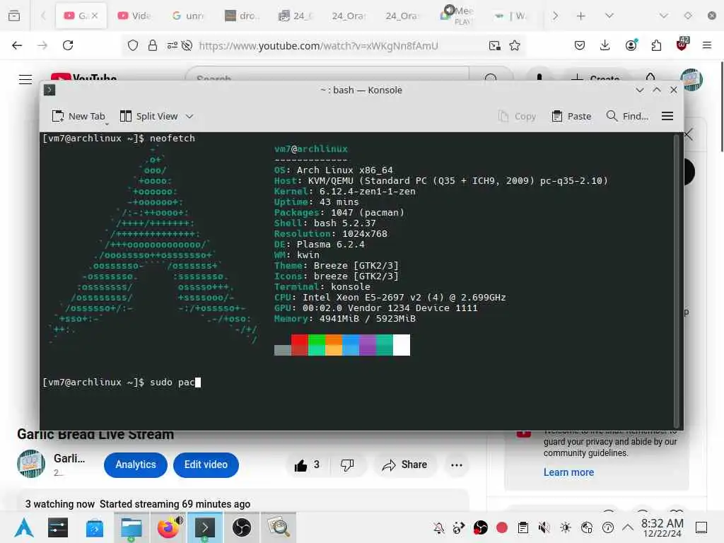The height and width of the screenshot is (543, 724).
Task: Go back in Firefox history
Action: [x=17, y=45]
